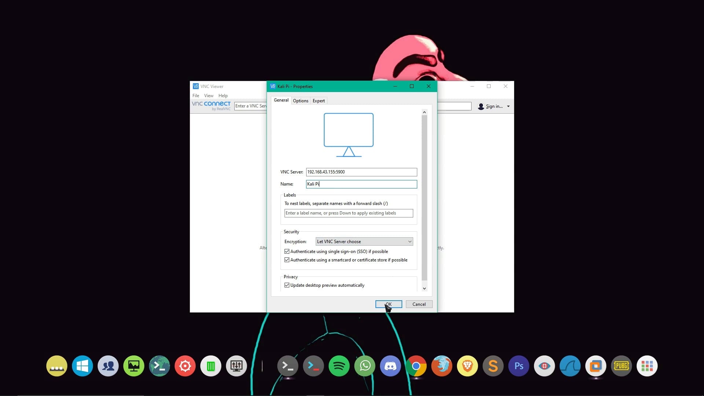Launch PUBG from the dock
The height and width of the screenshot is (396, 704).
pyautogui.click(x=621, y=366)
